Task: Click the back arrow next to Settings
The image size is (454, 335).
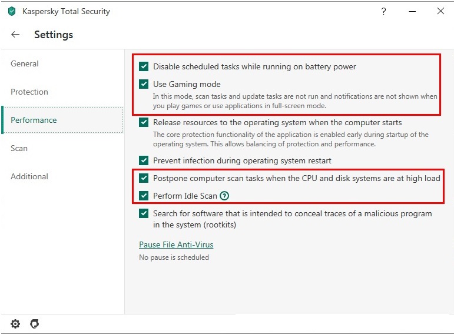Action: [x=15, y=35]
